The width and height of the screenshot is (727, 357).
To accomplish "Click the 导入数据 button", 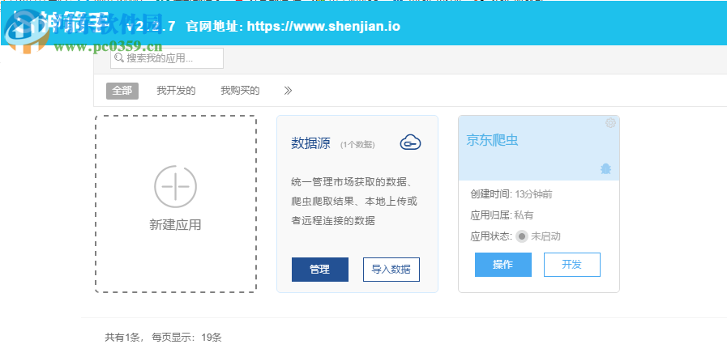I will click(391, 270).
